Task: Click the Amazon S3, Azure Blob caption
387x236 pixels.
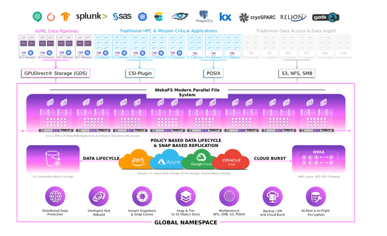Action: point(184,173)
